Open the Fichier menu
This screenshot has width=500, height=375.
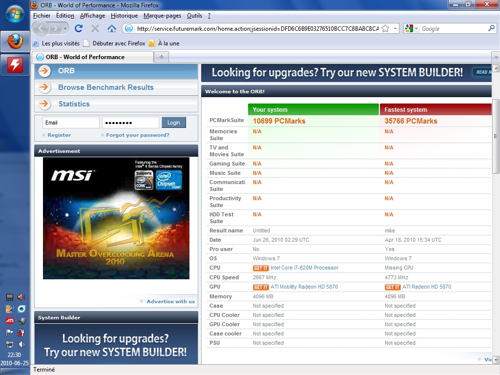coord(42,16)
